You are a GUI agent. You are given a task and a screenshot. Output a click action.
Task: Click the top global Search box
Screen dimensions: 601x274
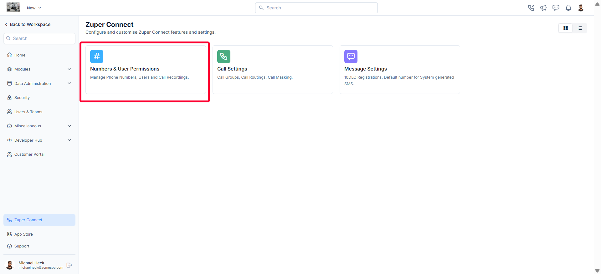[316, 8]
